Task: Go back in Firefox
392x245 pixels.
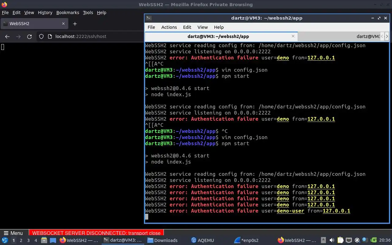Action: (7, 36)
